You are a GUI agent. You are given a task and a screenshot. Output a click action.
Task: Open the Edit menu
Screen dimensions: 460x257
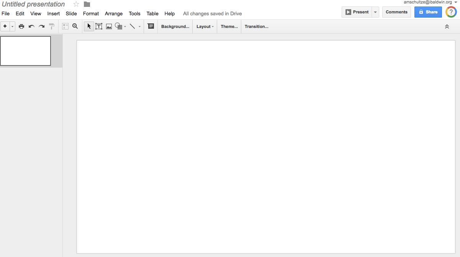click(20, 13)
